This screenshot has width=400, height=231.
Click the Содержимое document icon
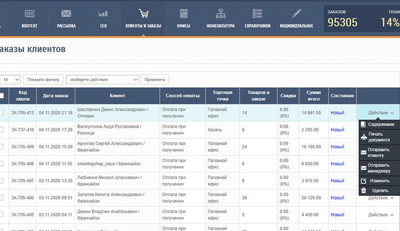point(363,124)
